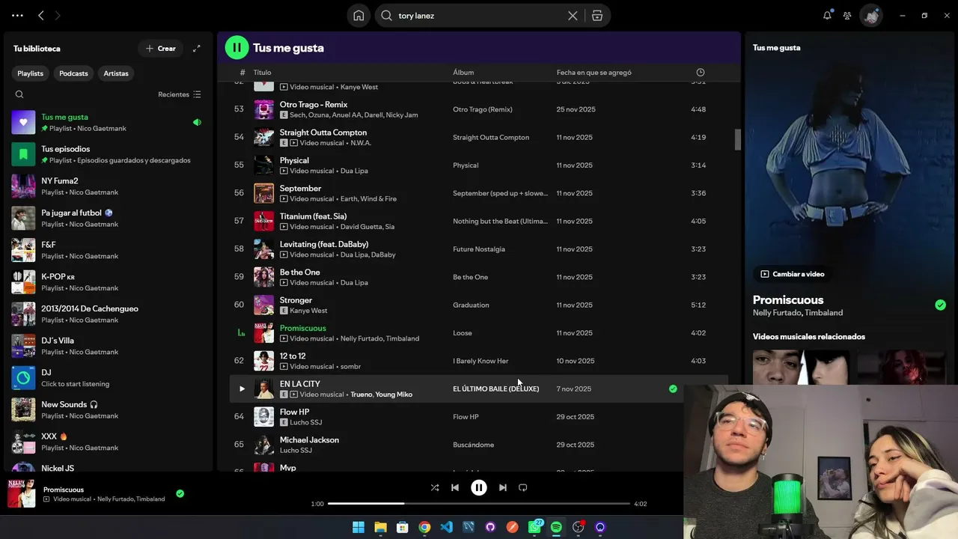The image size is (958, 539).
Task: Start the Spotify DJ
Action: tap(109, 378)
